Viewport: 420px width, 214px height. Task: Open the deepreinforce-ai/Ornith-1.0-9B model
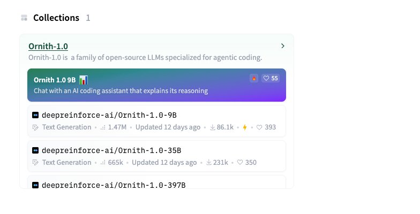coord(109,115)
